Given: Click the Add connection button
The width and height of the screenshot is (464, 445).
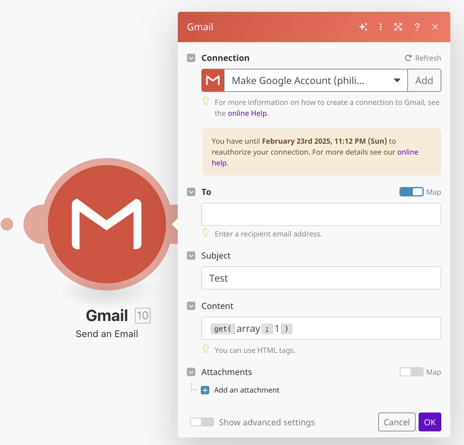Looking at the screenshot, I should pyautogui.click(x=424, y=80).
